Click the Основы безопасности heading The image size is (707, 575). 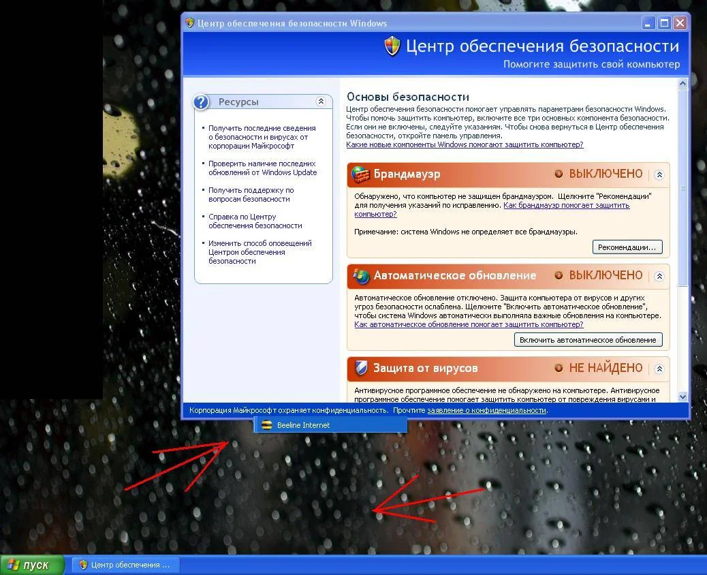(407, 97)
